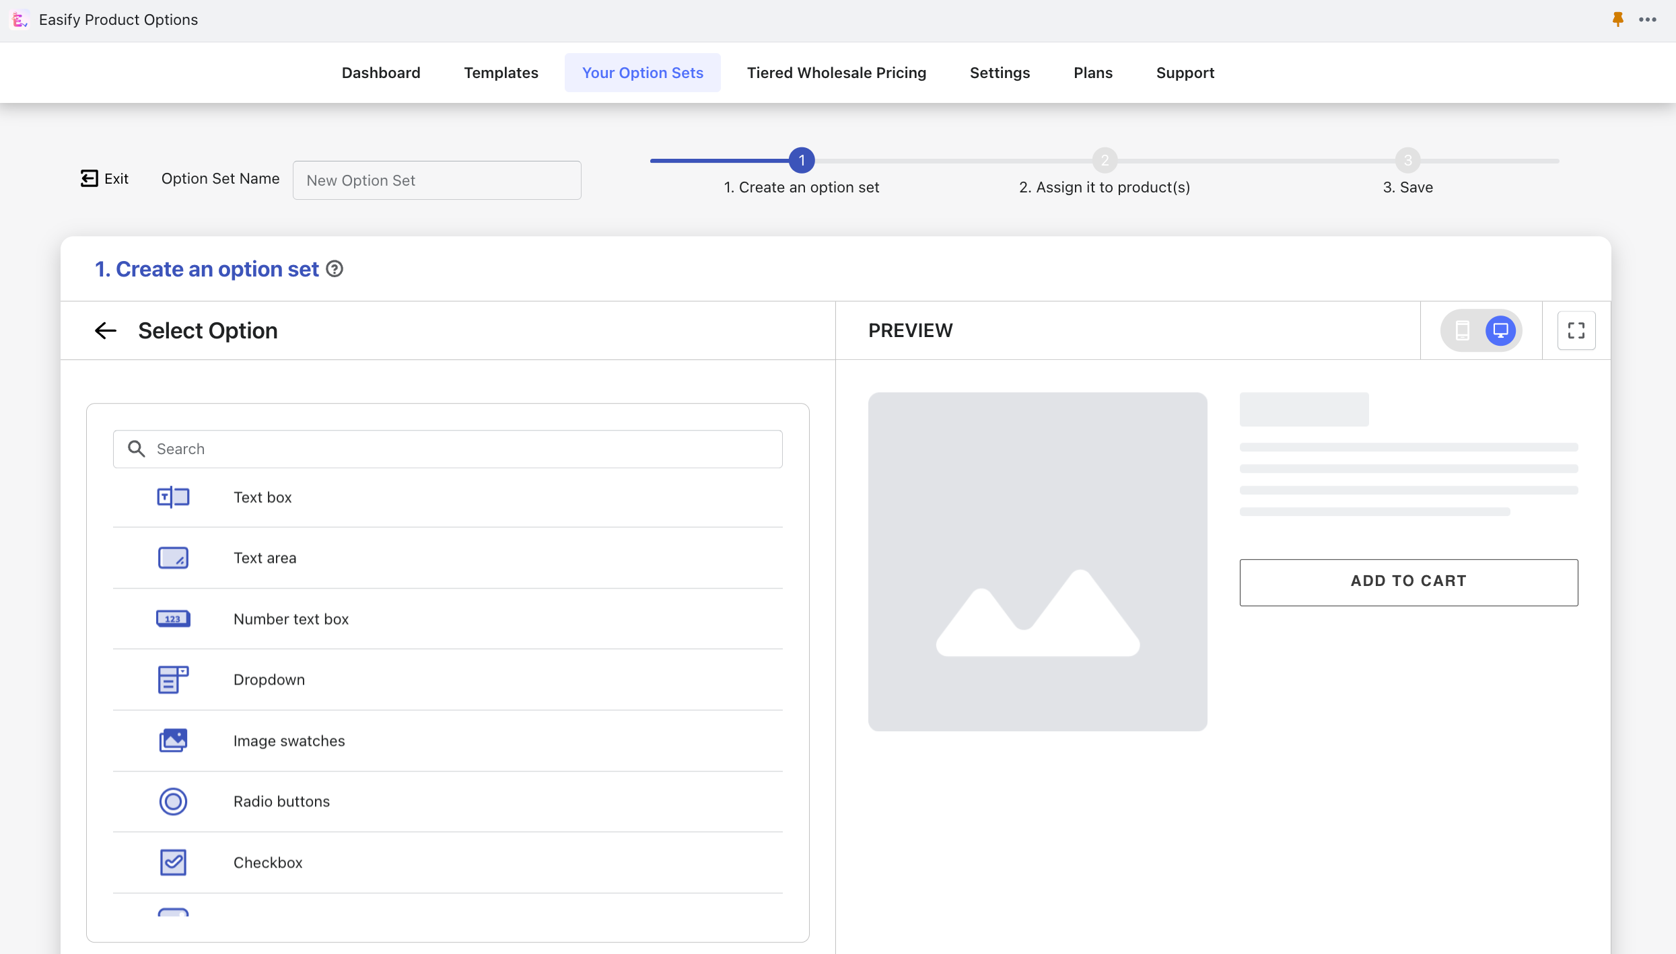Viewport: 1676px width, 954px height.
Task: Expand fullscreen preview mode
Action: (x=1576, y=330)
